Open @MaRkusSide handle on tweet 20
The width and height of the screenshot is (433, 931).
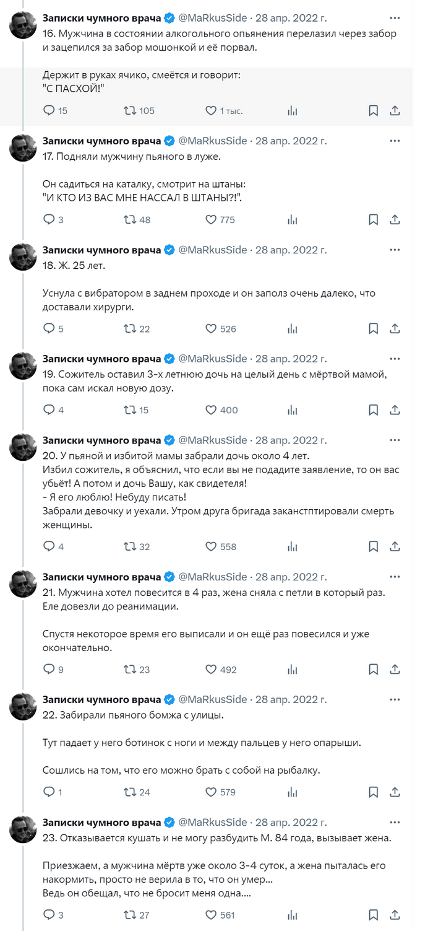[213, 440]
